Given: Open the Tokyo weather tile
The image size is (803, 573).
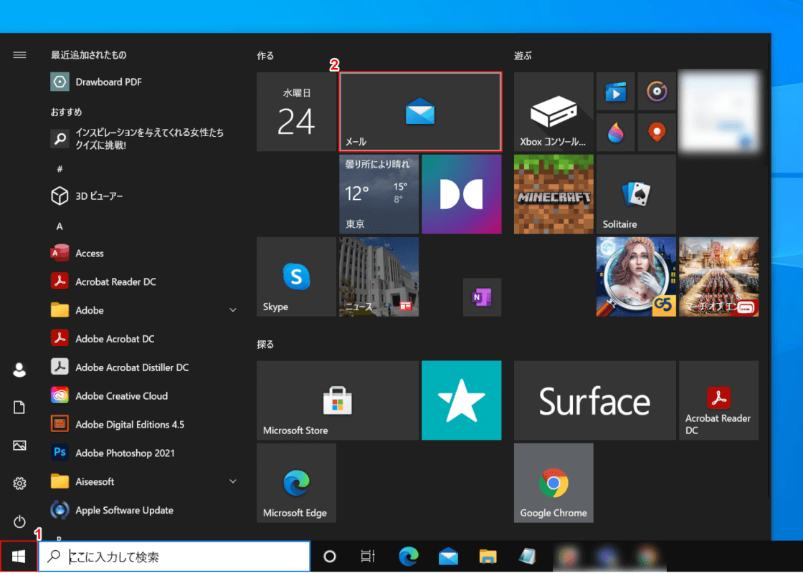Looking at the screenshot, I should point(379,194).
